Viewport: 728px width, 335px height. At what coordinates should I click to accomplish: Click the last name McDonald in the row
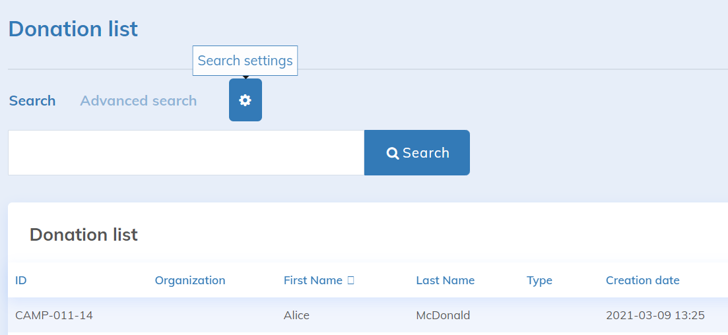[443, 315]
